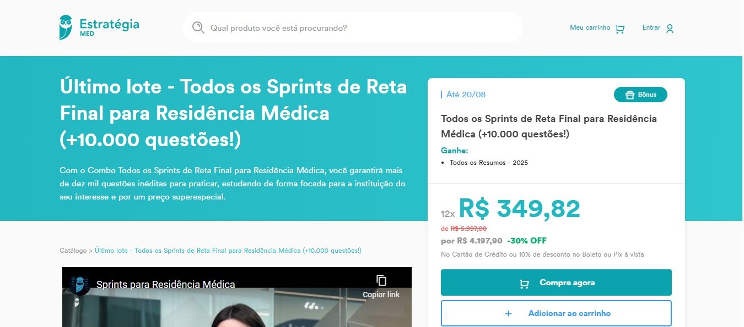The width and height of the screenshot is (744, 327).
Task: Play the Sprints video thumbnail
Action: pos(237,297)
